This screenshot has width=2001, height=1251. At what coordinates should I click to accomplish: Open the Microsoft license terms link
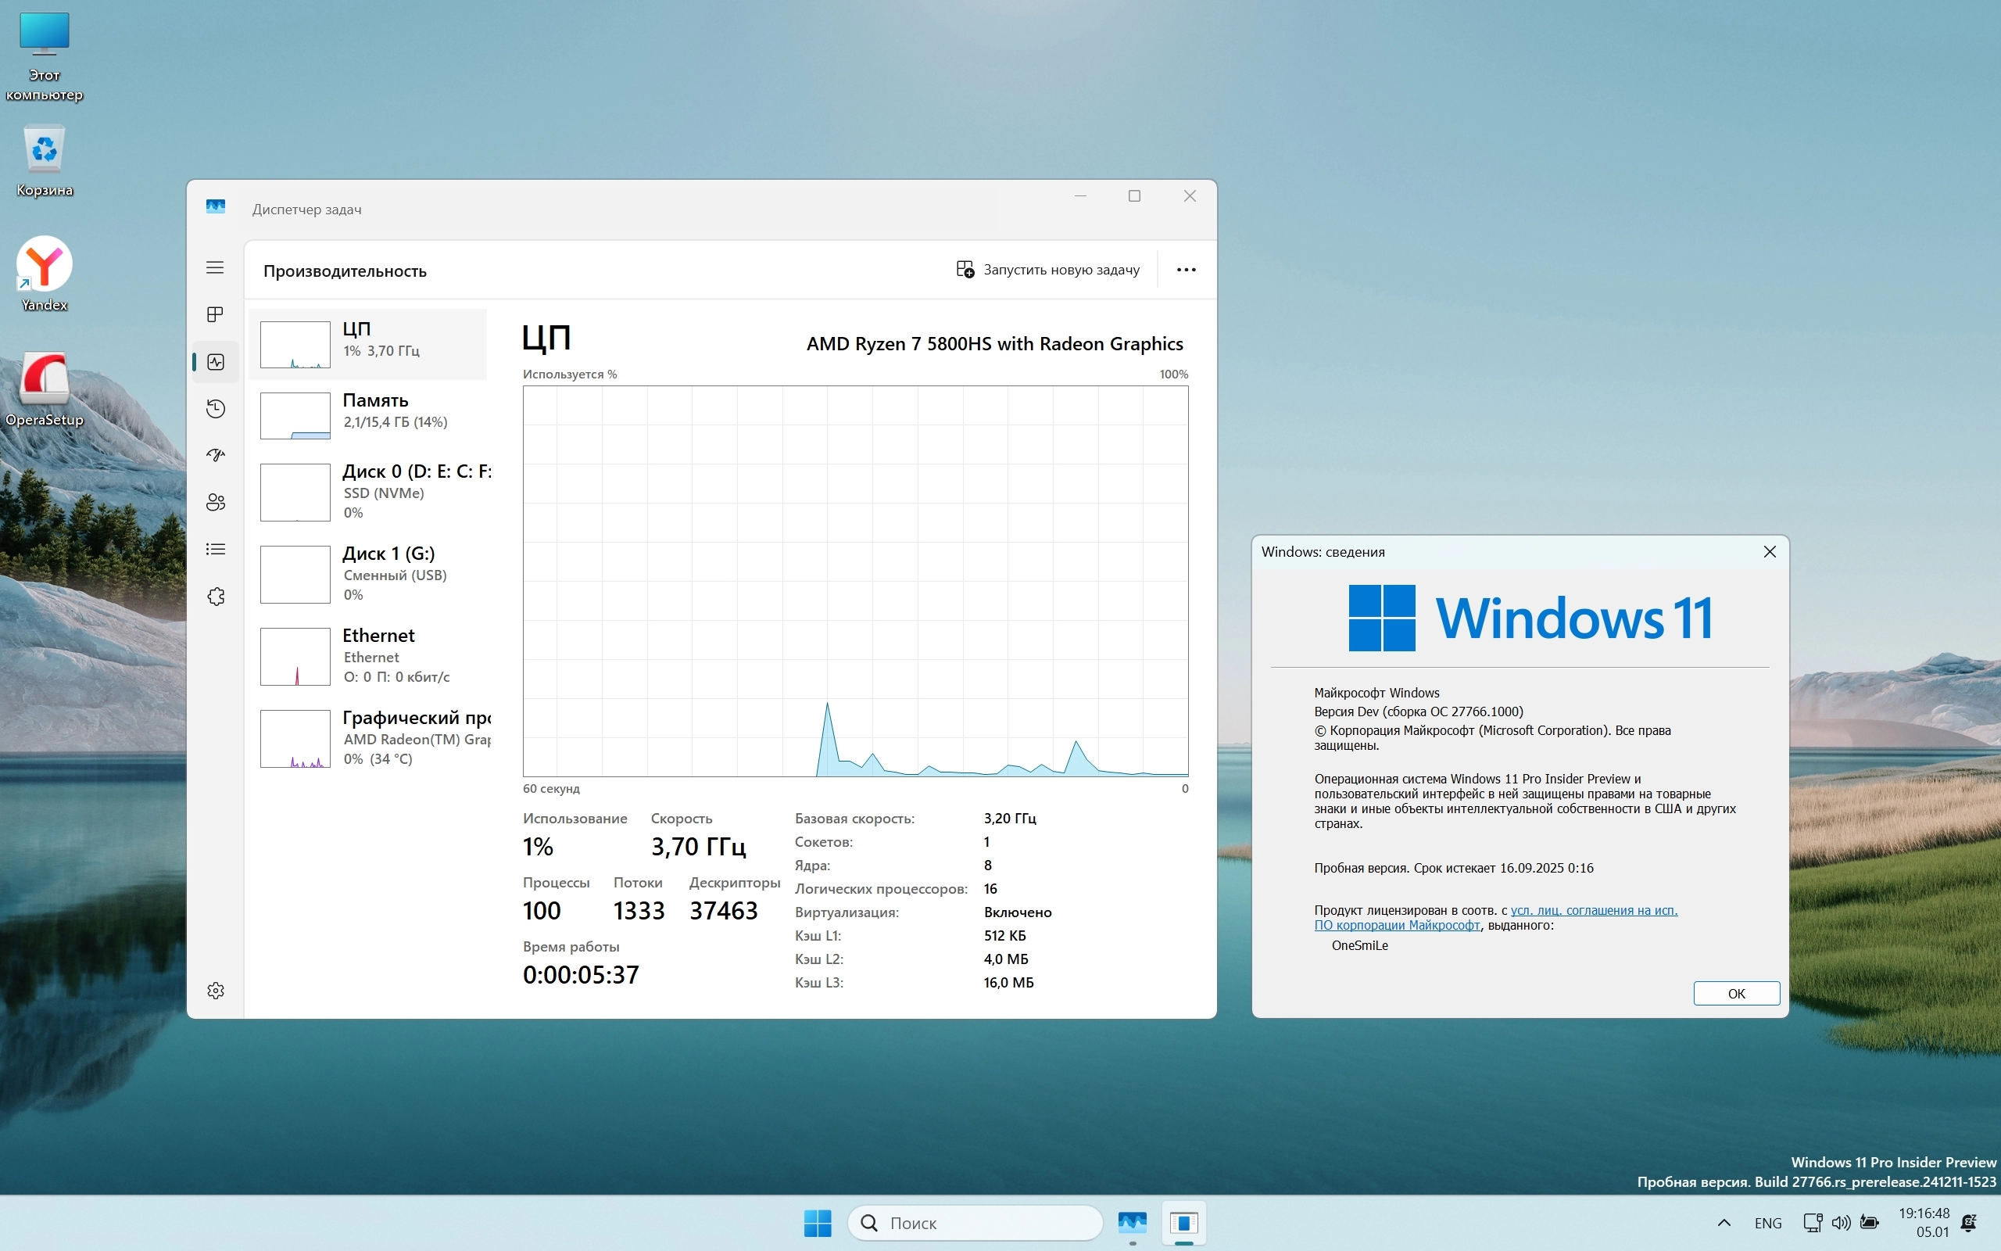(1593, 910)
